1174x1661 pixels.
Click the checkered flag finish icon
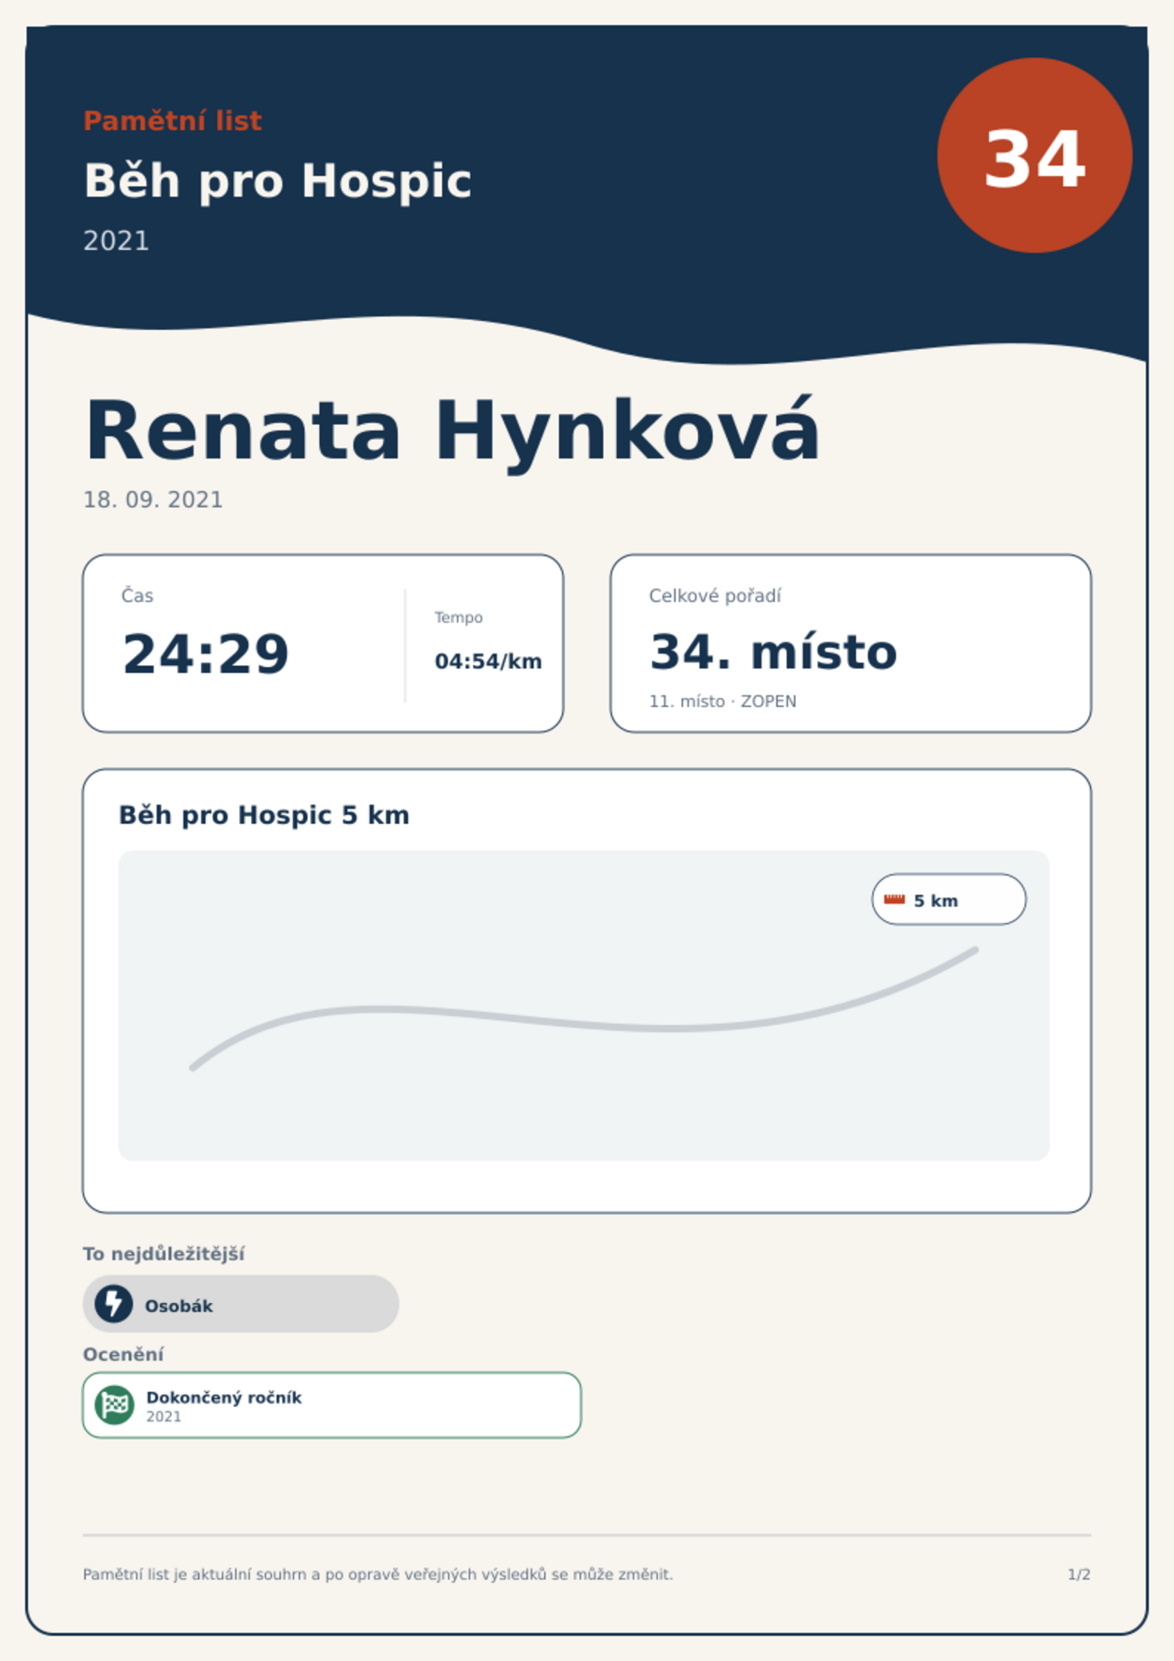point(115,1404)
